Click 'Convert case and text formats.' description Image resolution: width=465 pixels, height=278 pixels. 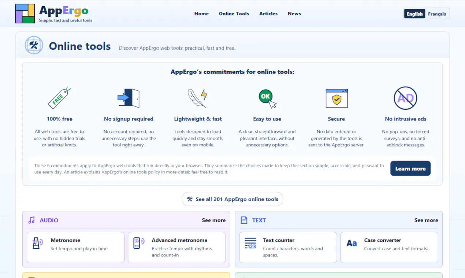pyautogui.click(x=396, y=249)
